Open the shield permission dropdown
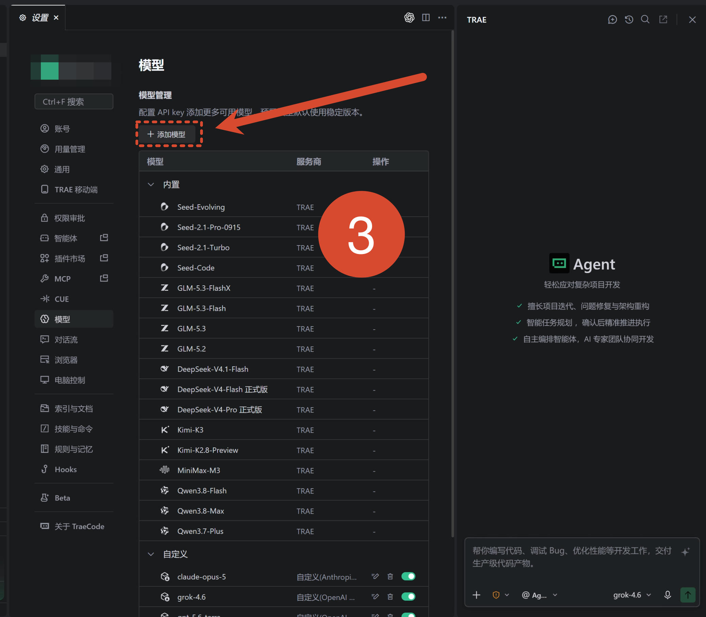This screenshot has width=706, height=617. [x=500, y=595]
